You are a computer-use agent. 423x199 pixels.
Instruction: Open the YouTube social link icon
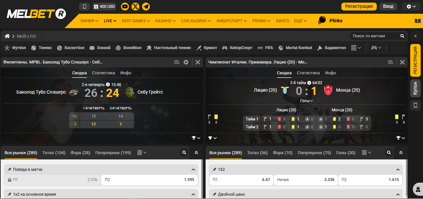pyautogui.click(x=125, y=6)
